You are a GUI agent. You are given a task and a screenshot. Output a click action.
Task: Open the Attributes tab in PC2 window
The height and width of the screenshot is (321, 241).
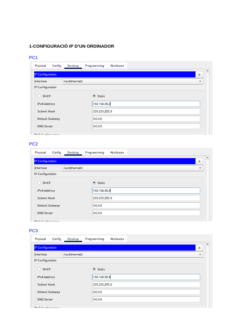pos(117,153)
